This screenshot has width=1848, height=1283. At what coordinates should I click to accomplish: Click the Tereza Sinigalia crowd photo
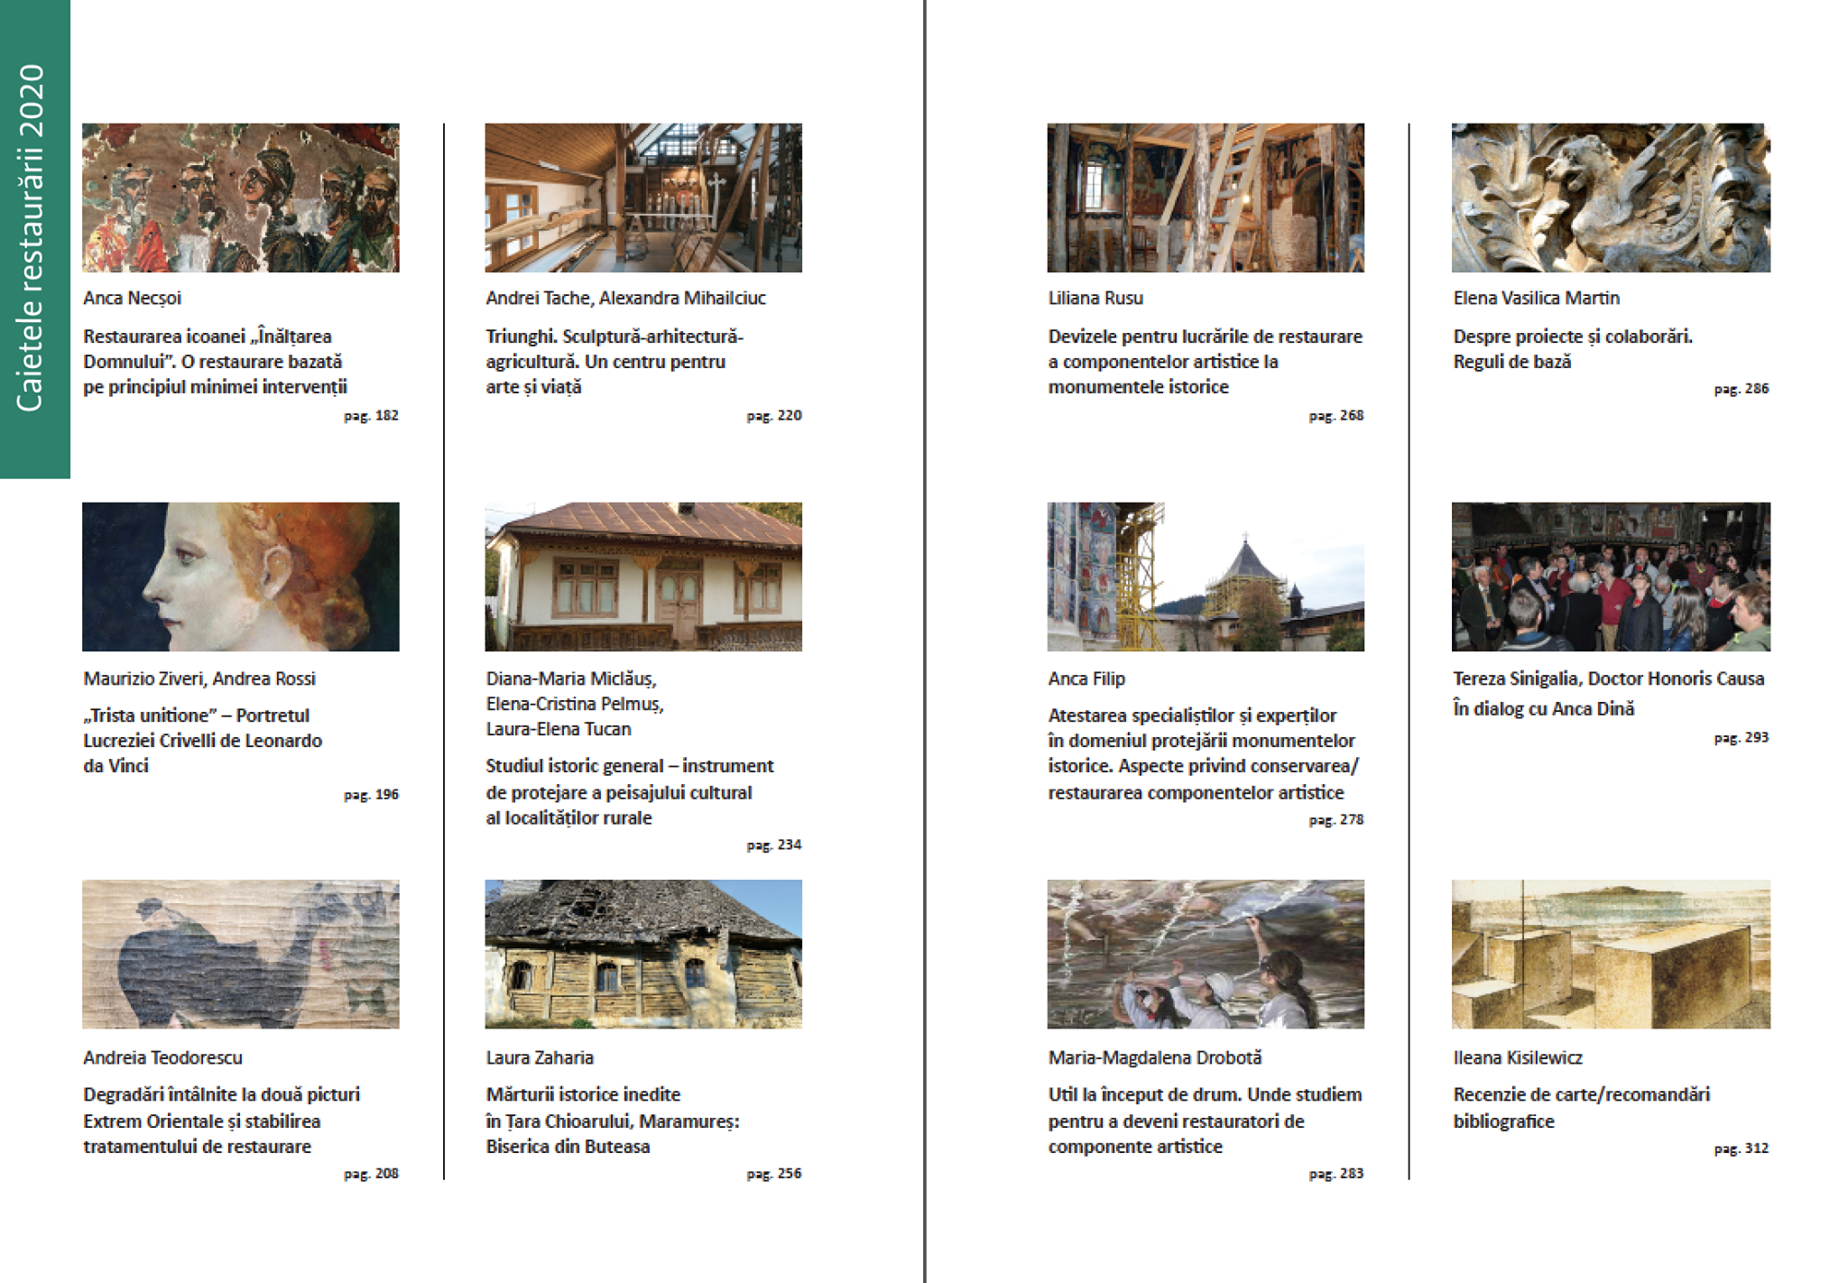pos(1610,577)
